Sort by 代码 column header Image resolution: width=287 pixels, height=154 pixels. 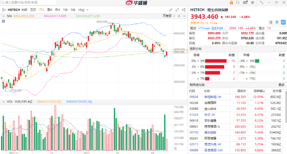tap(192, 91)
